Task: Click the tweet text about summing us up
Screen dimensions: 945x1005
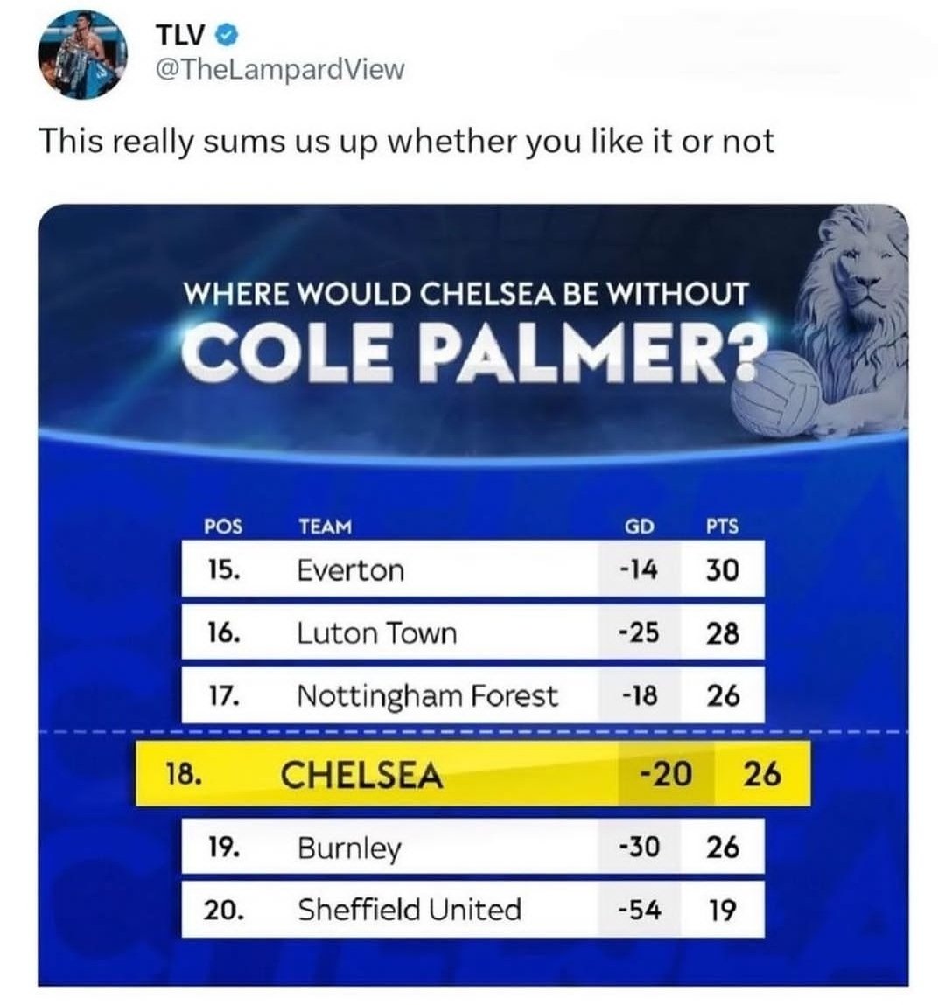Action: click(407, 142)
